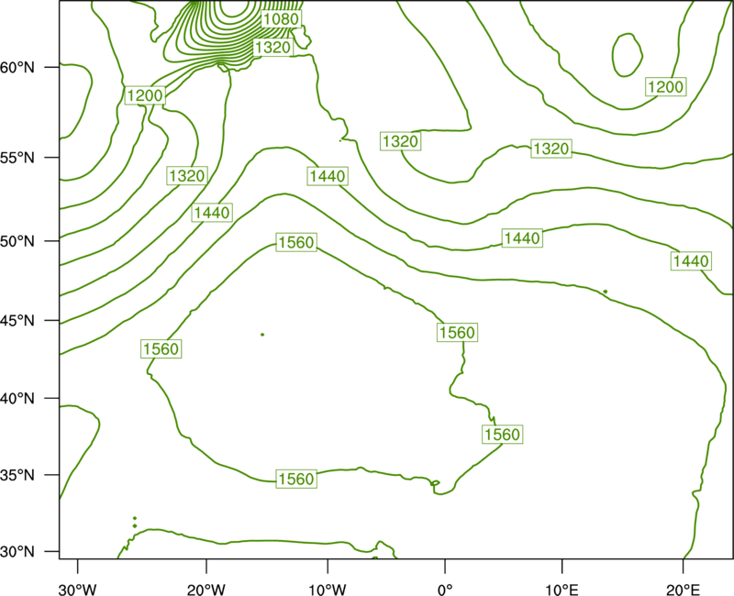Click the 1080 contour label
This screenshot has width=734, height=596.
pyautogui.click(x=281, y=19)
